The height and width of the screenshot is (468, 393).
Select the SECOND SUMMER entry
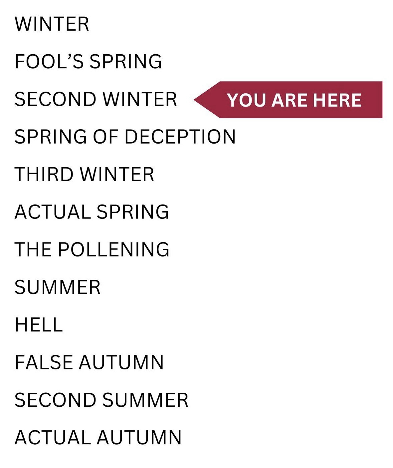tap(101, 400)
